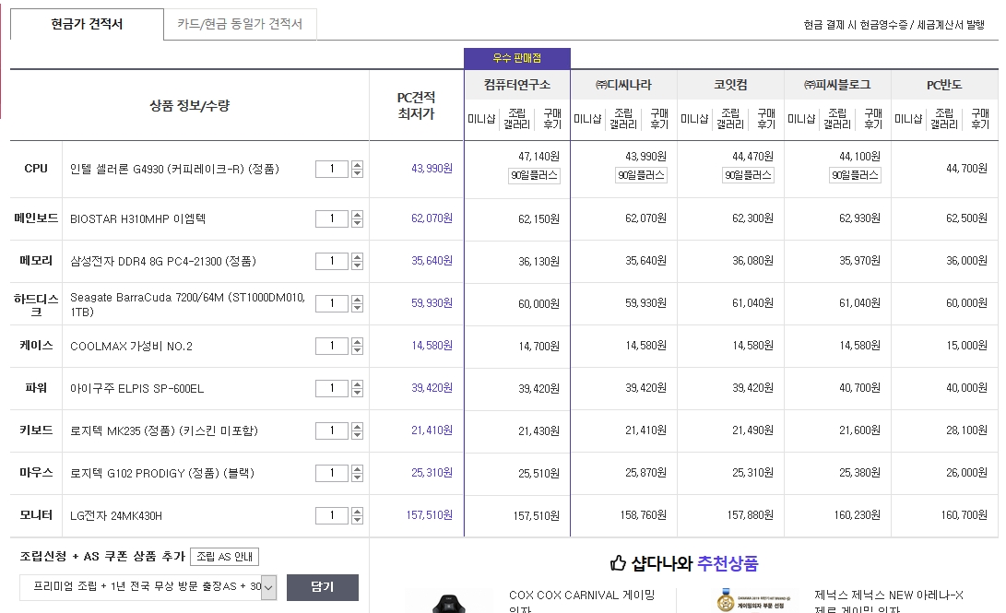1006x613 pixels.
Task: Open product Seagate BarraCuda 7200/64M
Action: tap(187, 304)
